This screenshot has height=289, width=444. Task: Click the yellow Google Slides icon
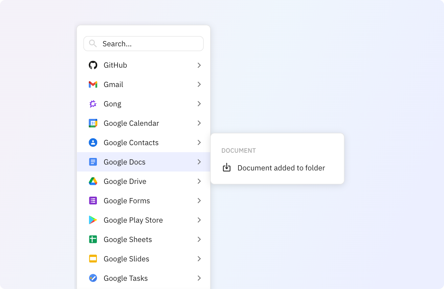click(93, 259)
